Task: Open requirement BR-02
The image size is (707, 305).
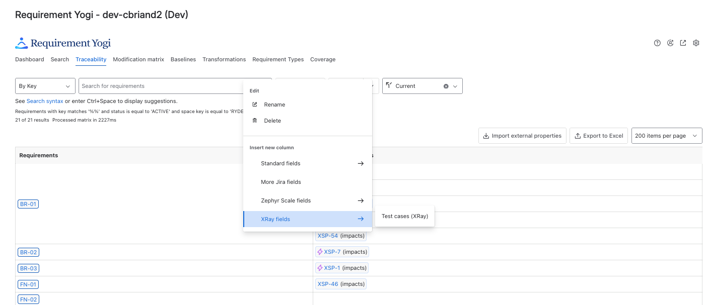Action: pos(28,252)
